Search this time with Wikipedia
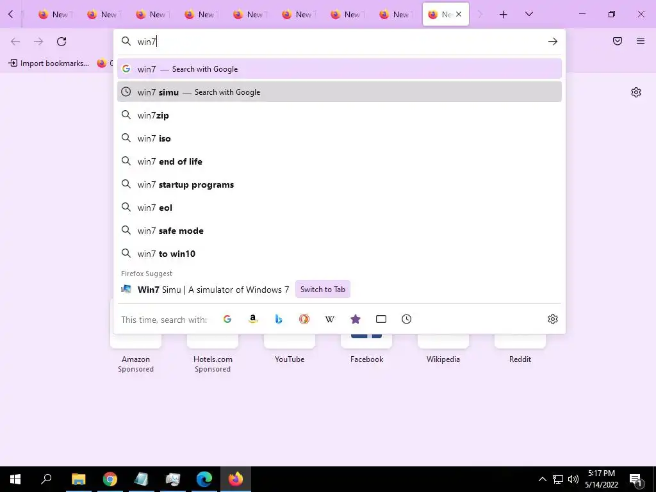The height and width of the screenshot is (492, 656). tap(330, 319)
